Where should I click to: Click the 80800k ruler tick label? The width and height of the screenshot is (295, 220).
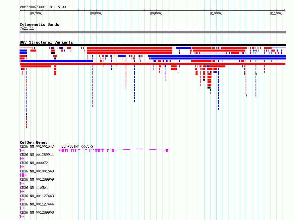point(96,13)
